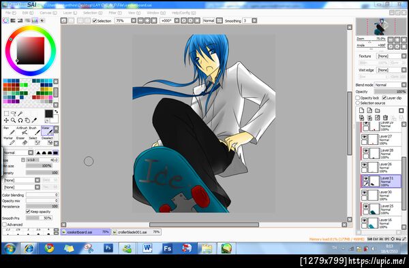Pick the move layer tool
The height and width of the screenshot is (268, 409).
click(6, 120)
